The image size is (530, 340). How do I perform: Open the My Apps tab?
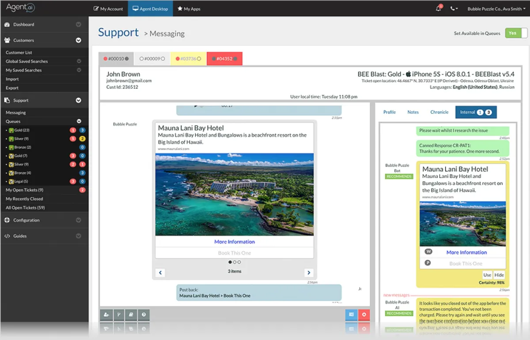[x=189, y=9]
